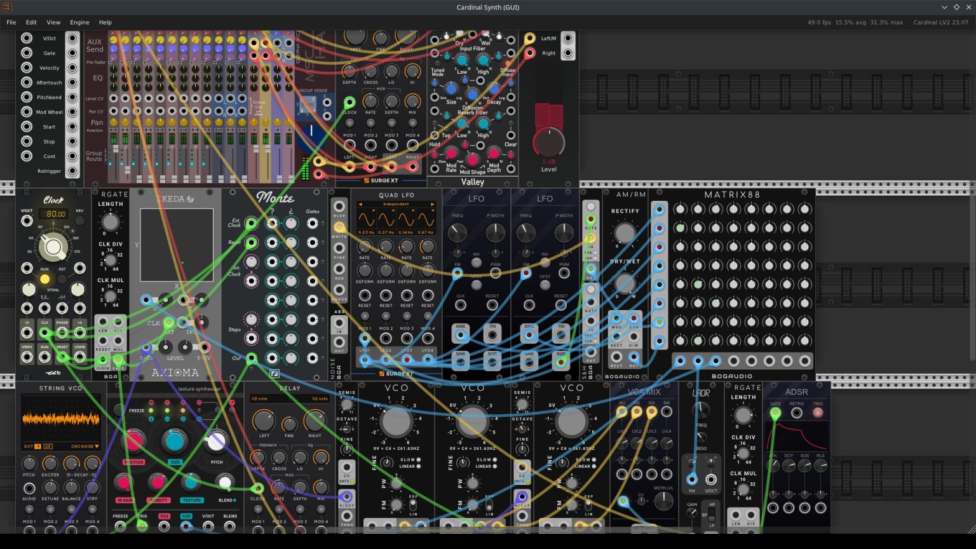Click the ADSR RETRG input jack
The width and height of the screenshot is (976, 549).
pos(796,413)
